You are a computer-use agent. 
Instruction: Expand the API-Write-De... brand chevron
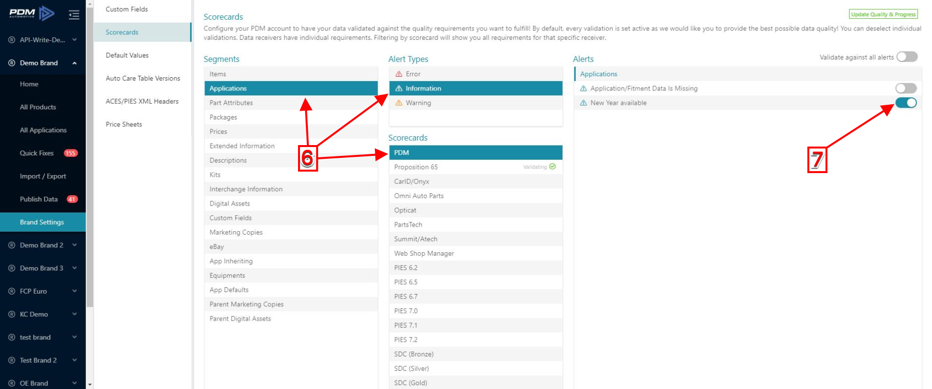tap(74, 40)
